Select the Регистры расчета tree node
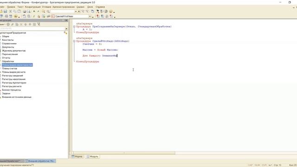Screen dimensions: 297x167 pyautogui.click(x=12, y=86)
